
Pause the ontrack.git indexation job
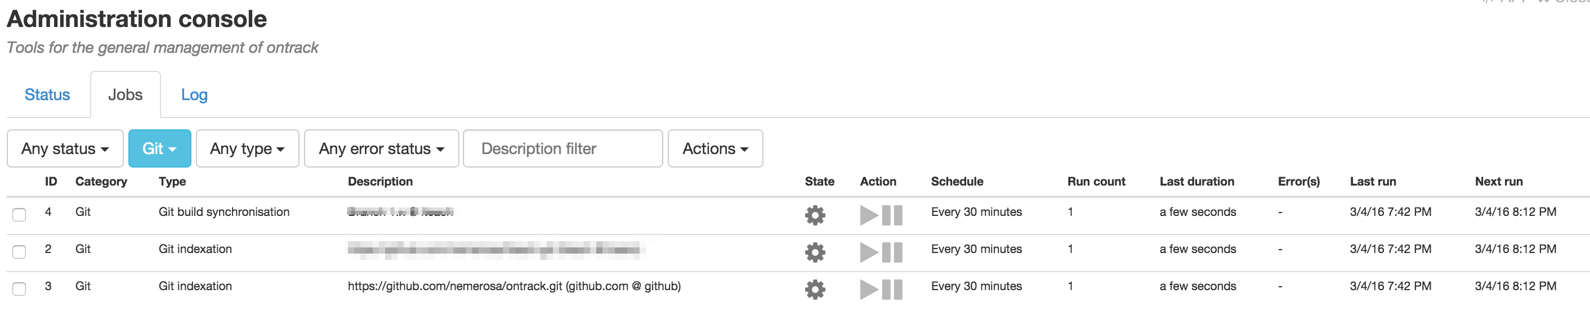(892, 289)
